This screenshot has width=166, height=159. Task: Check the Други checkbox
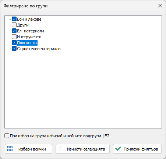click(x=14, y=25)
